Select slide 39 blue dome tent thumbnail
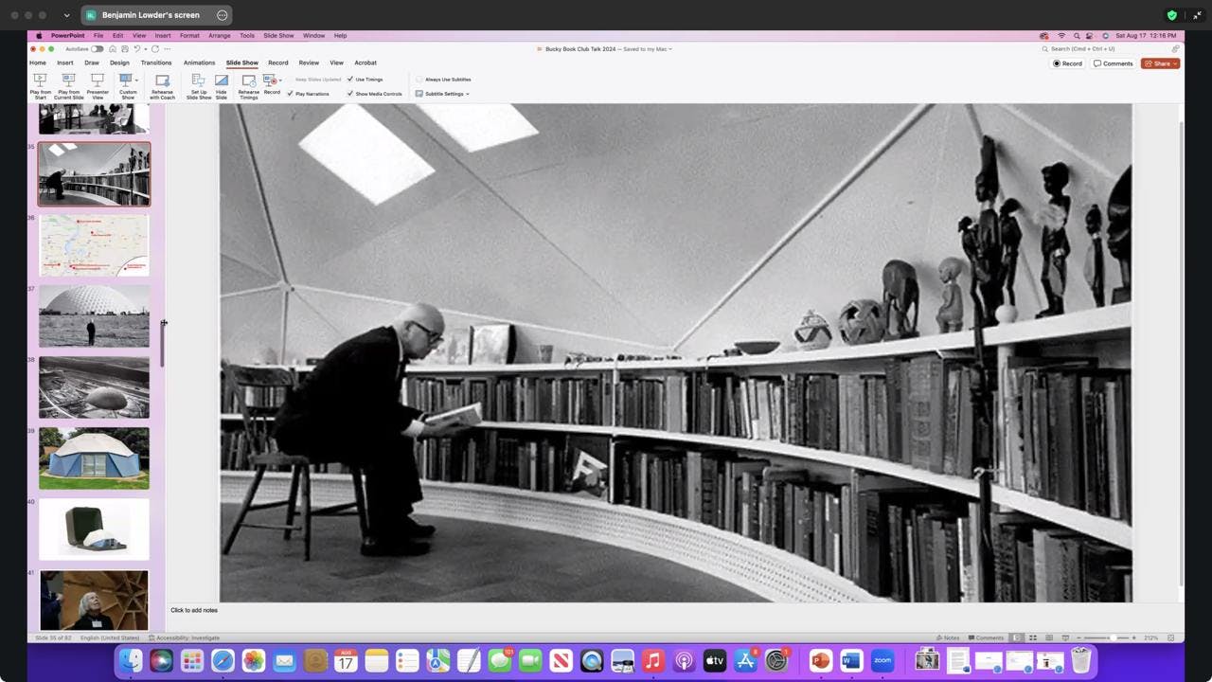Viewport: 1212px width, 682px height. (x=94, y=458)
